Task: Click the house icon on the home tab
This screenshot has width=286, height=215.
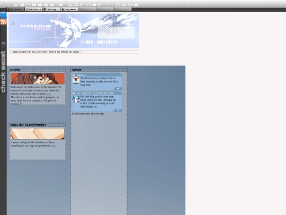Action: tap(9, 10)
